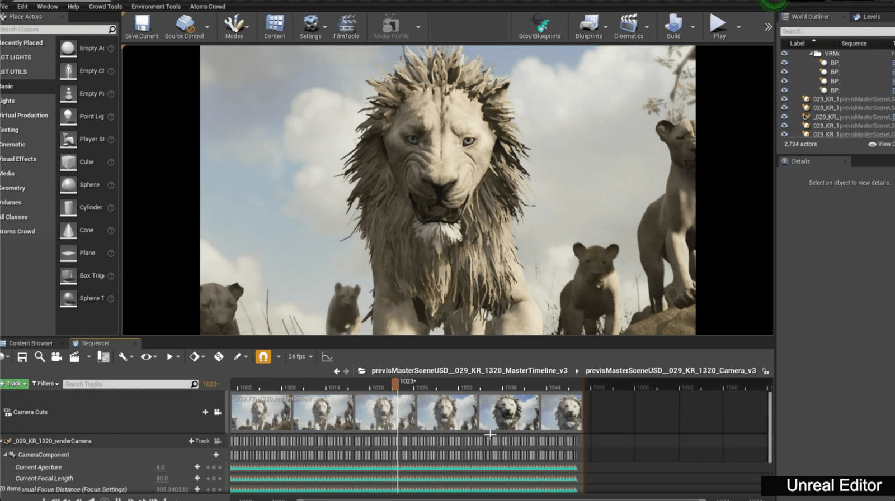
Task: Click the Search Tracks input field
Action: (126, 384)
